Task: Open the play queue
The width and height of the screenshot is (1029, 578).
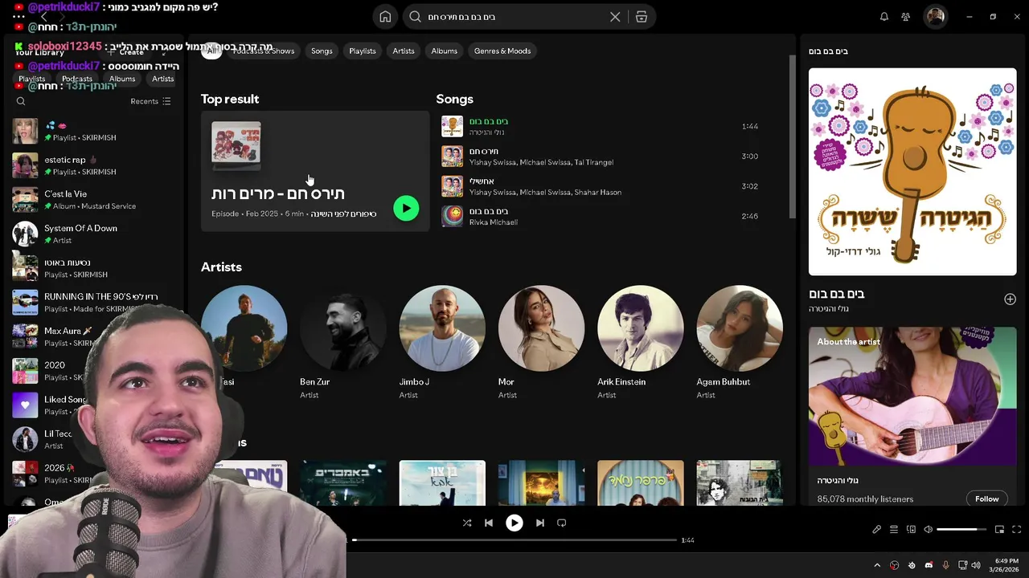Action: click(x=894, y=530)
